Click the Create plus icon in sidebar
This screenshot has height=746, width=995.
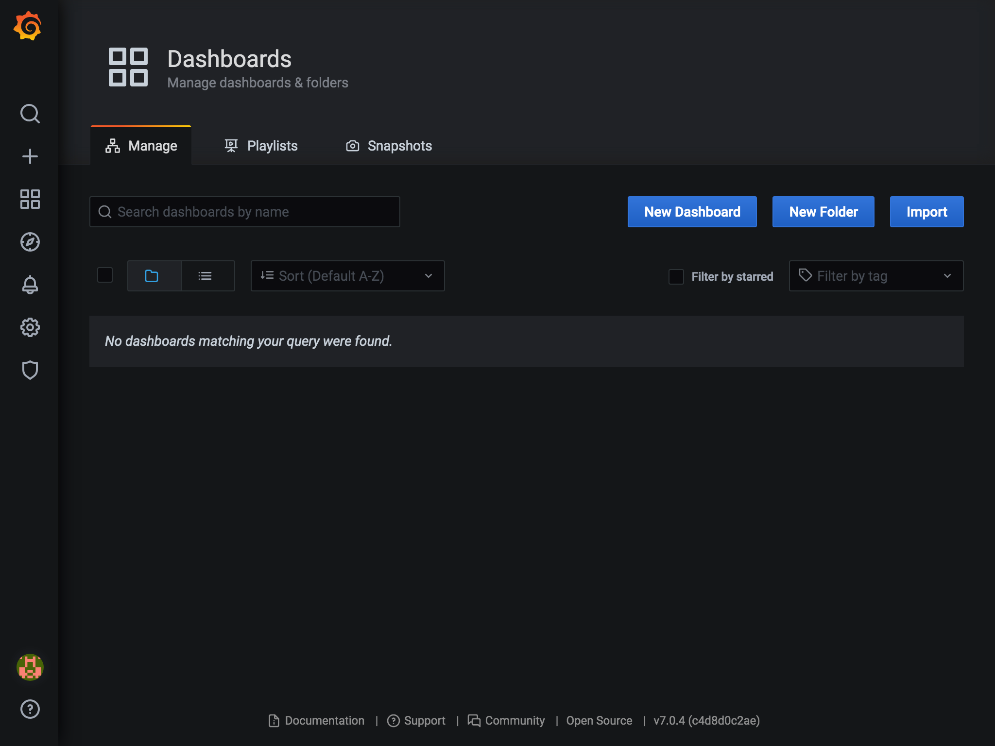coord(30,156)
